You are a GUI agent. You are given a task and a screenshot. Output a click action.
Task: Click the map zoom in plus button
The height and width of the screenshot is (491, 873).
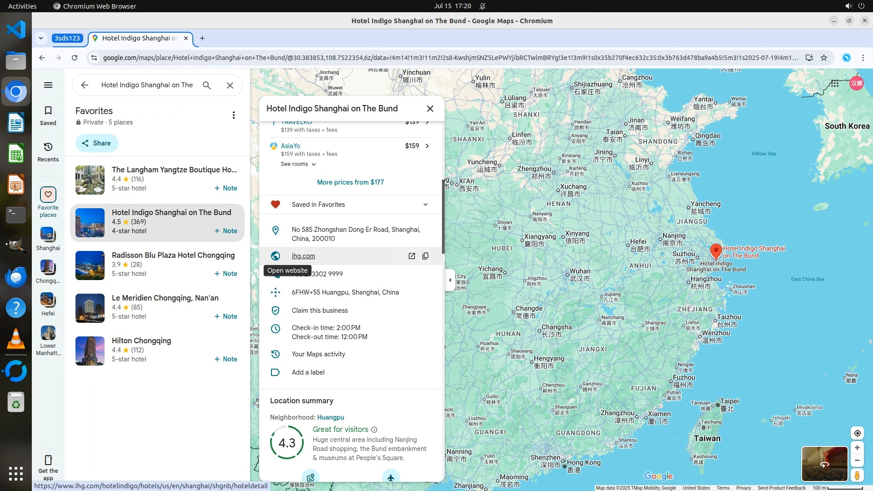(x=857, y=448)
